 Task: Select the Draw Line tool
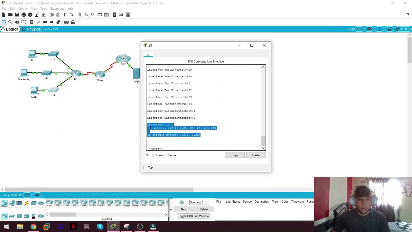(38, 22)
